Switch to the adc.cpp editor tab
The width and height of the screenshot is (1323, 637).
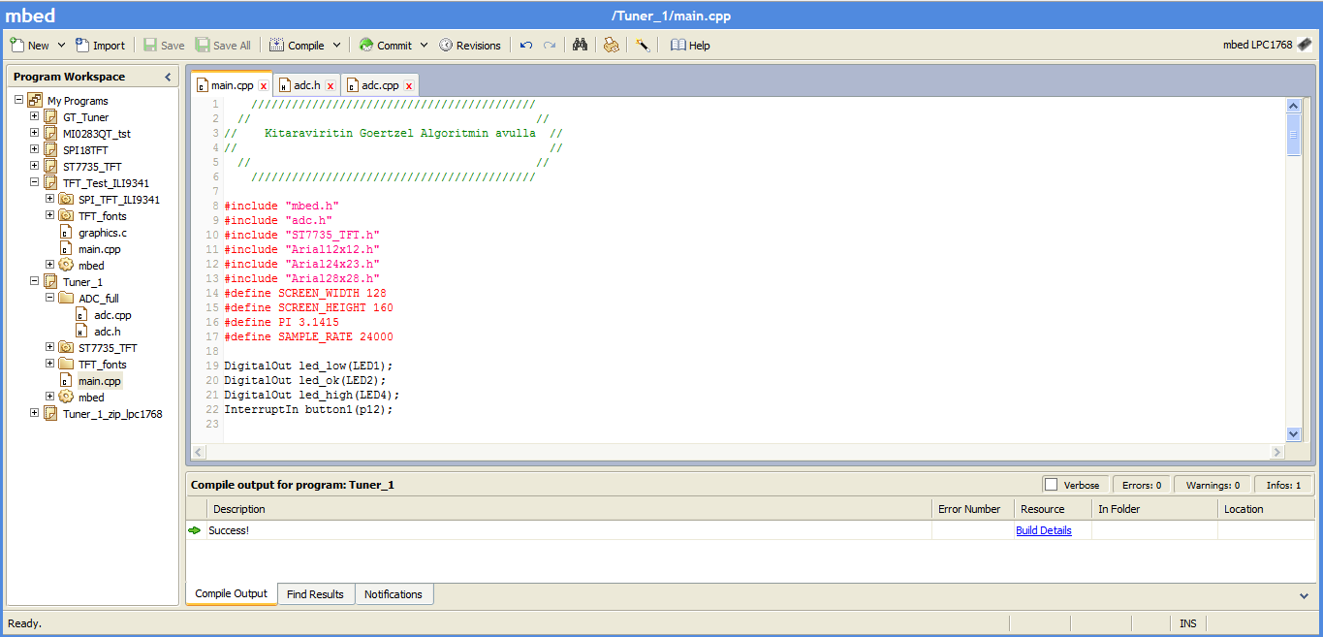(380, 85)
